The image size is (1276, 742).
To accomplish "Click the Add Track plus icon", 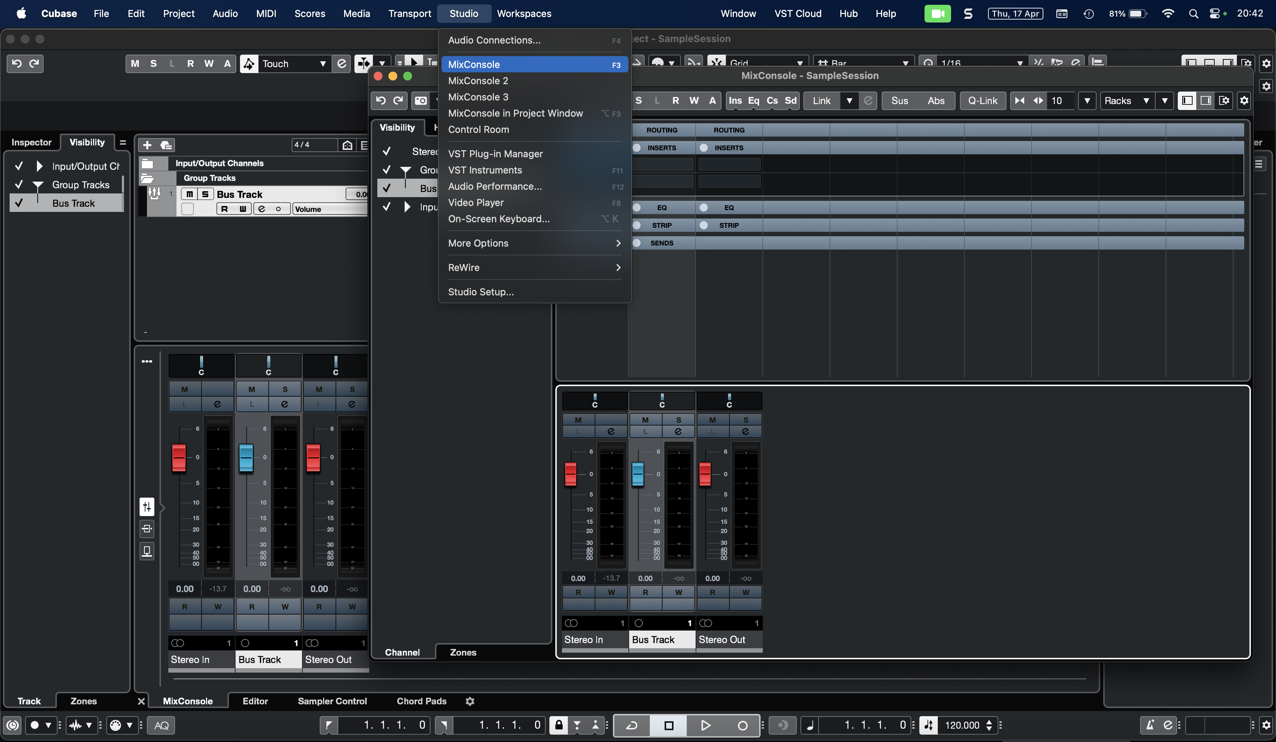I will point(147,145).
